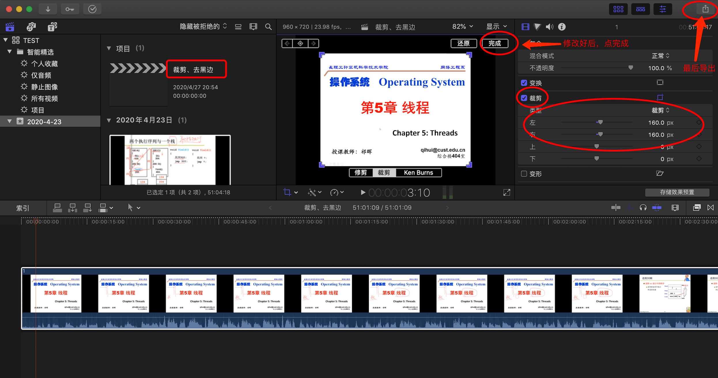The height and width of the screenshot is (378, 718).
Task: Click 还原 reset button
Action: [x=464, y=43]
